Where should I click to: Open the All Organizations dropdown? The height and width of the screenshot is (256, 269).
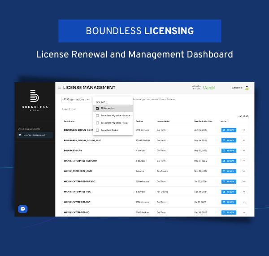coord(76,99)
